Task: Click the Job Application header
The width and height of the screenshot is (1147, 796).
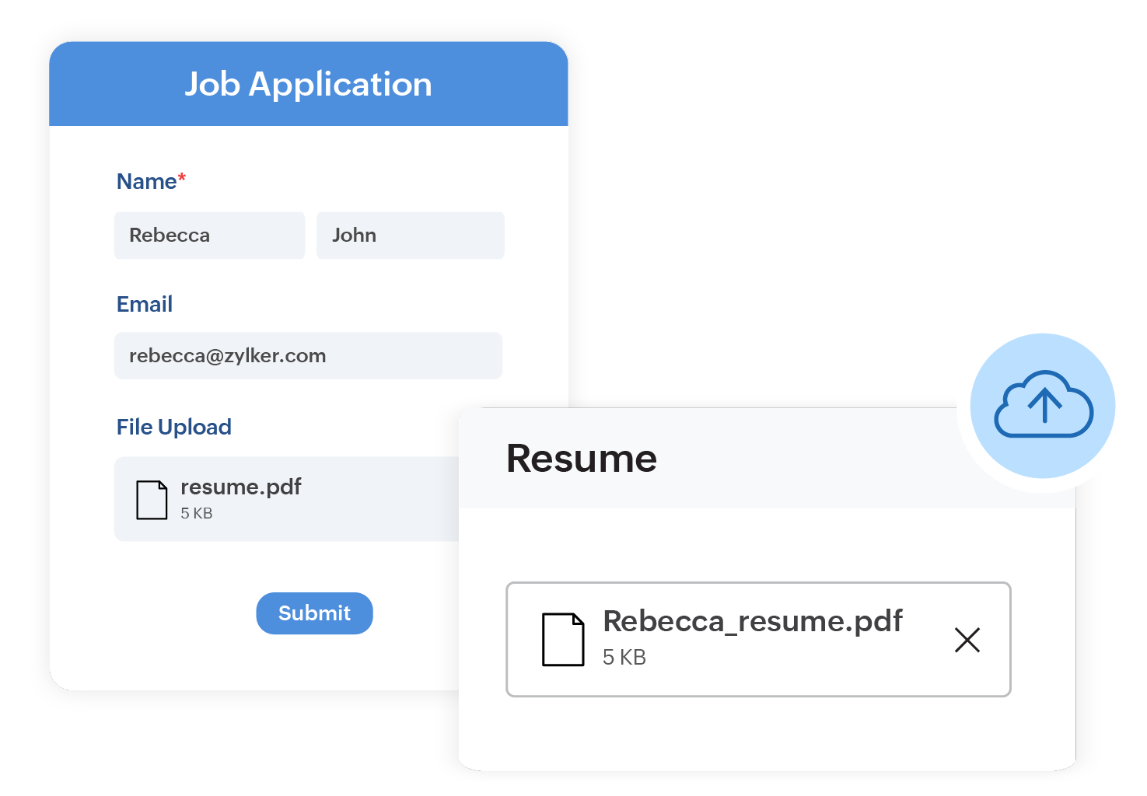Action: [x=308, y=84]
